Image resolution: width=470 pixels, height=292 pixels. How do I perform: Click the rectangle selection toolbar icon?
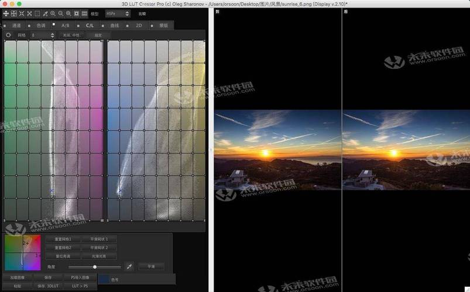coord(37,13)
